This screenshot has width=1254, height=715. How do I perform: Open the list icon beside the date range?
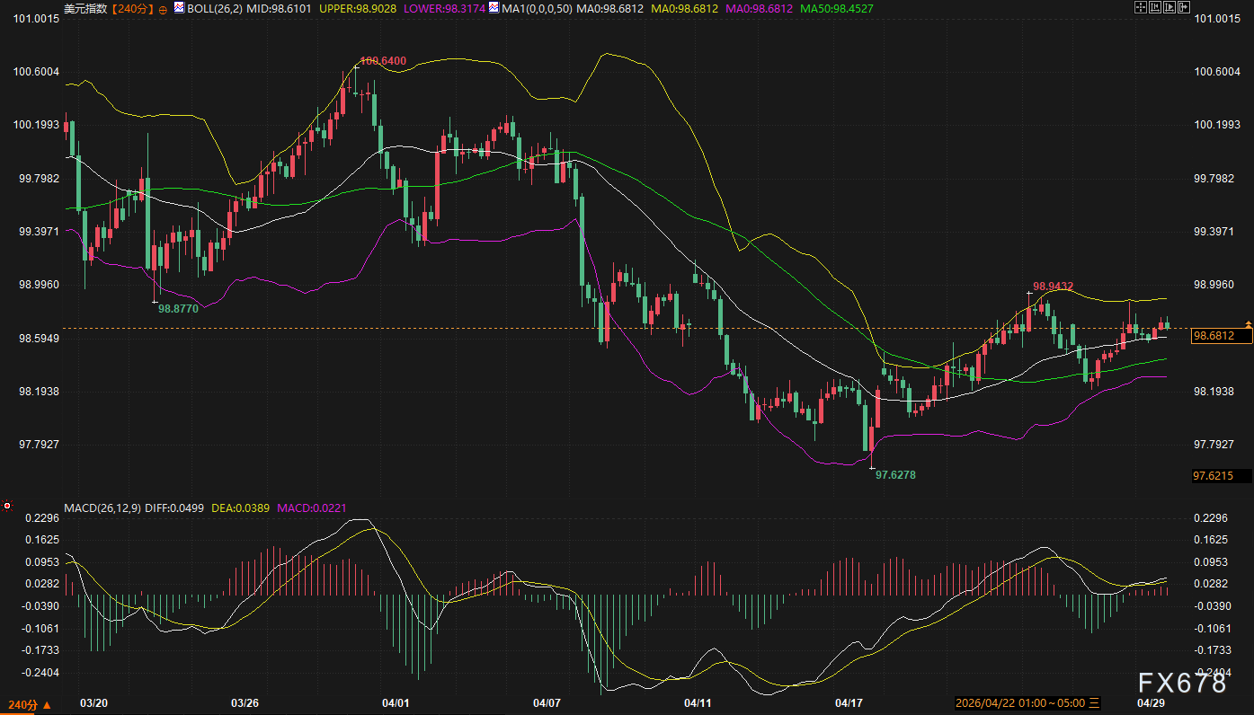1094,703
